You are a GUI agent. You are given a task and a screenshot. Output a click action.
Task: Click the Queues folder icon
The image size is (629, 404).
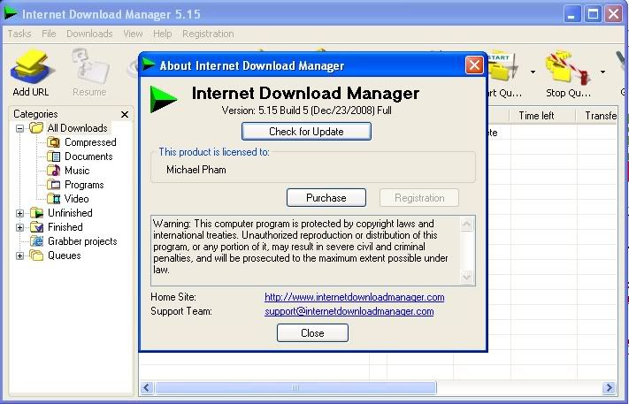36,255
